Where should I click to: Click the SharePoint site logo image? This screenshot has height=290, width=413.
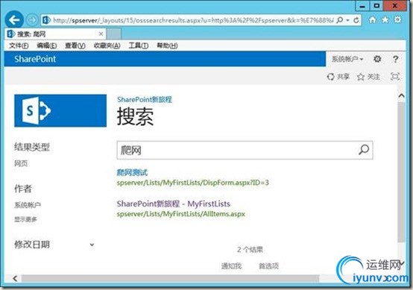tap(60, 110)
